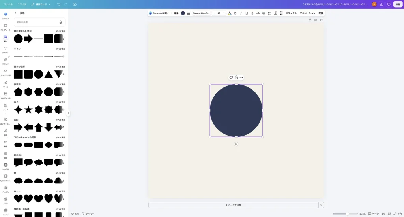Open the text color icon (A)
The image size is (404, 217).
coord(230,13)
